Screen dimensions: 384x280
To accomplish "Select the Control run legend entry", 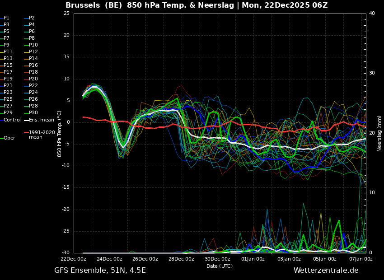I will [x=12, y=120].
